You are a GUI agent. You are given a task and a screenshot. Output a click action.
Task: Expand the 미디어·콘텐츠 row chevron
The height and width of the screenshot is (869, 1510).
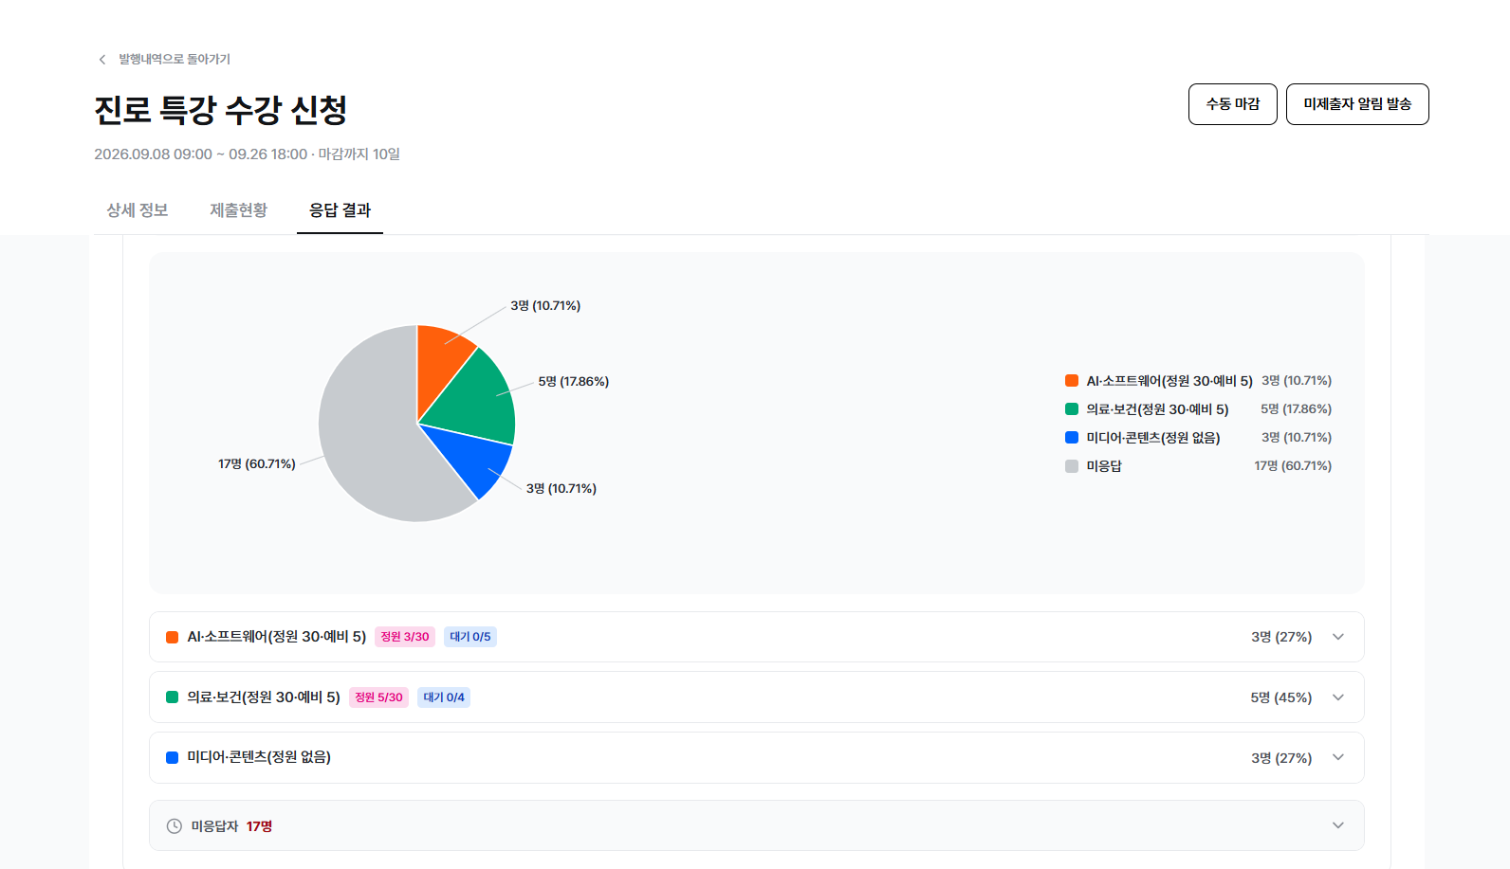pyautogui.click(x=1338, y=757)
